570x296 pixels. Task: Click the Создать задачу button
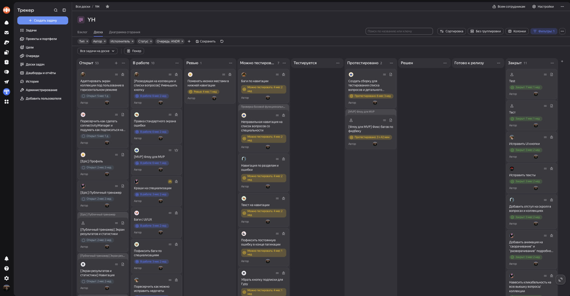[x=43, y=20]
